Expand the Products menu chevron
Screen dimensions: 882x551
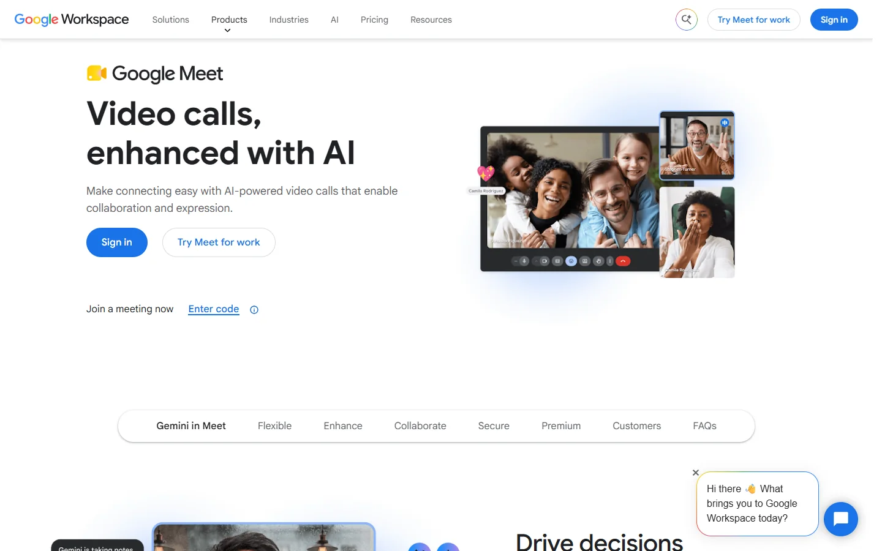click(x=227, y=31)
